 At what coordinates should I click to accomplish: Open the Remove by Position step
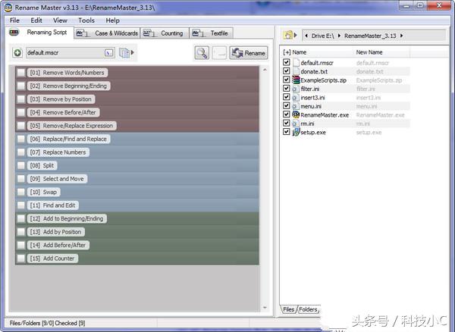pos(61,99)
